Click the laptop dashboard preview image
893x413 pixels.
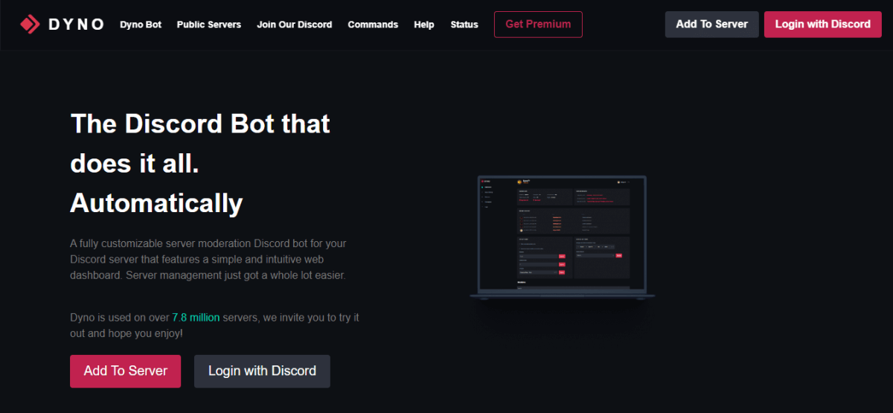pos(562,237)
